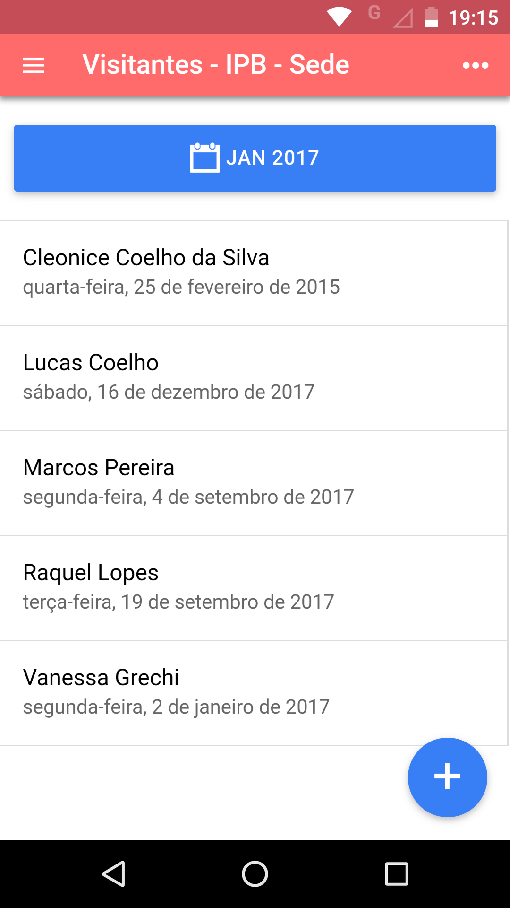Open Marcos Pereira visitor record
510x908 pixels.
(254, 483)
